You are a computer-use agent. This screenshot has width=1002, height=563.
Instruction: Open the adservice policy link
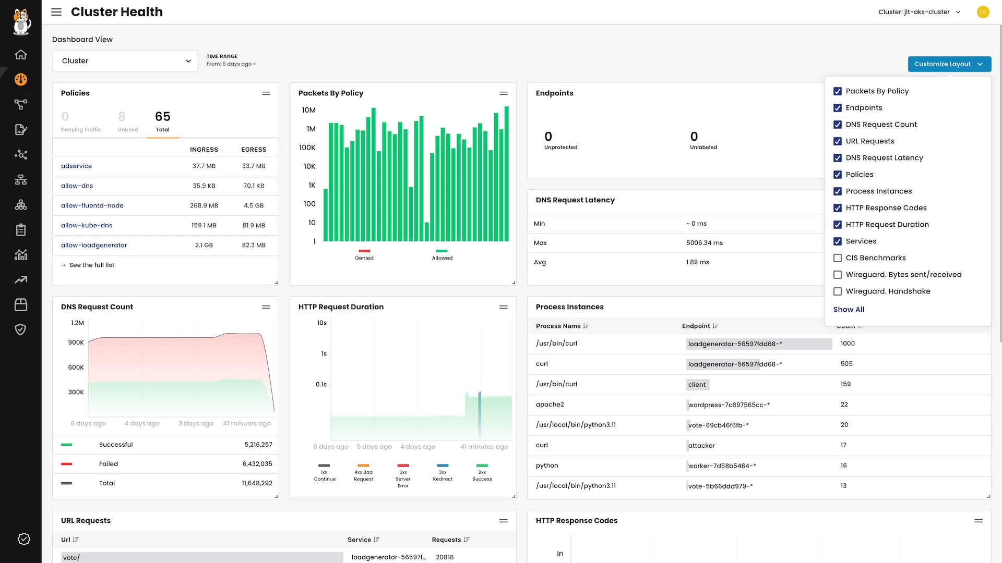click(x=77, y=166)
